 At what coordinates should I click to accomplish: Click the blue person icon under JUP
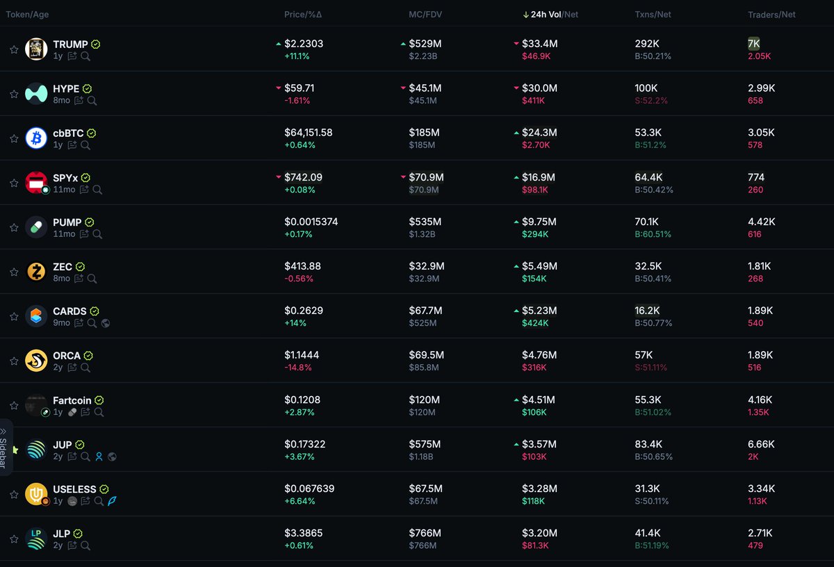click(99, 457)
